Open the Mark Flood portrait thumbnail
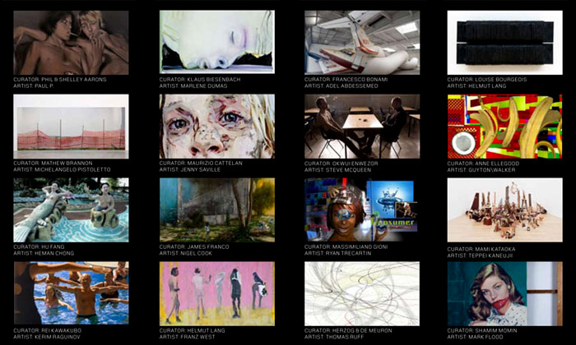The height and width of the screenshot is (345, 576). 504,294
